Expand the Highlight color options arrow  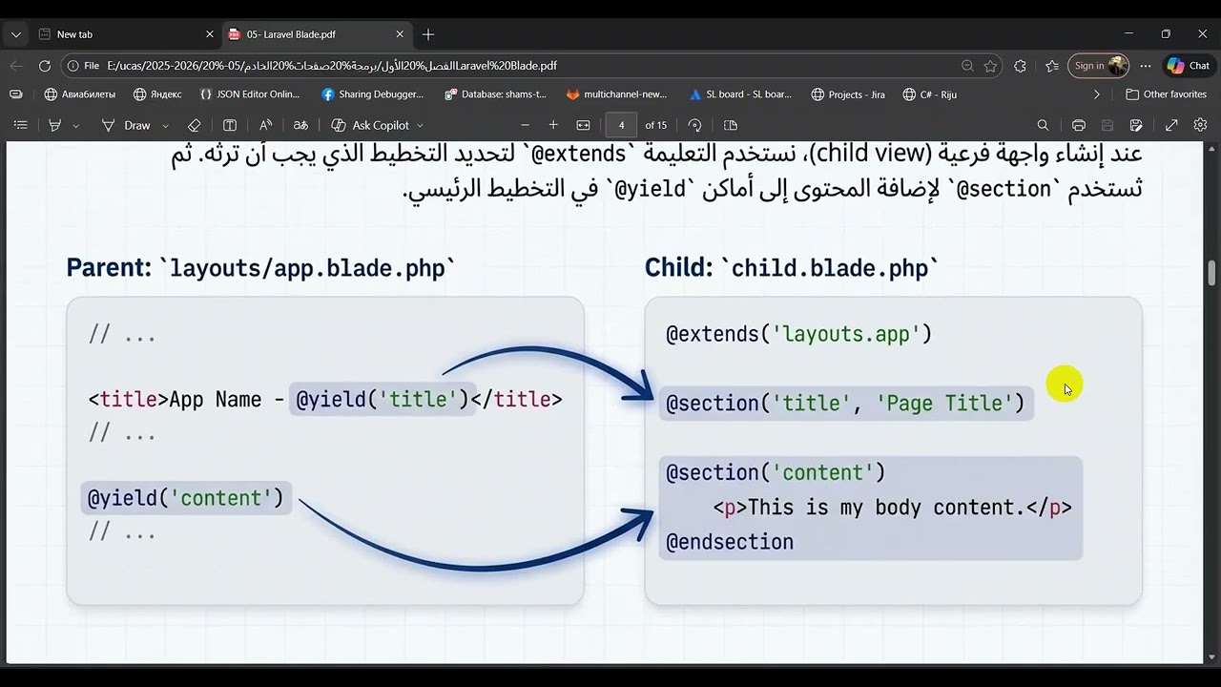pyautogui.click(x=76, y=125)
